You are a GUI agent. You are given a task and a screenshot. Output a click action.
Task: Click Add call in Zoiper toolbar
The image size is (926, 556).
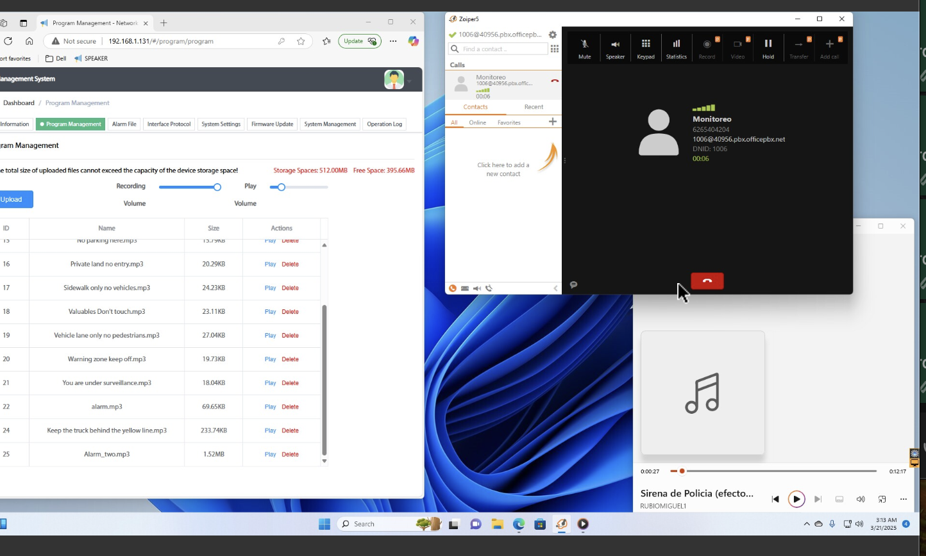click(829, 48)
